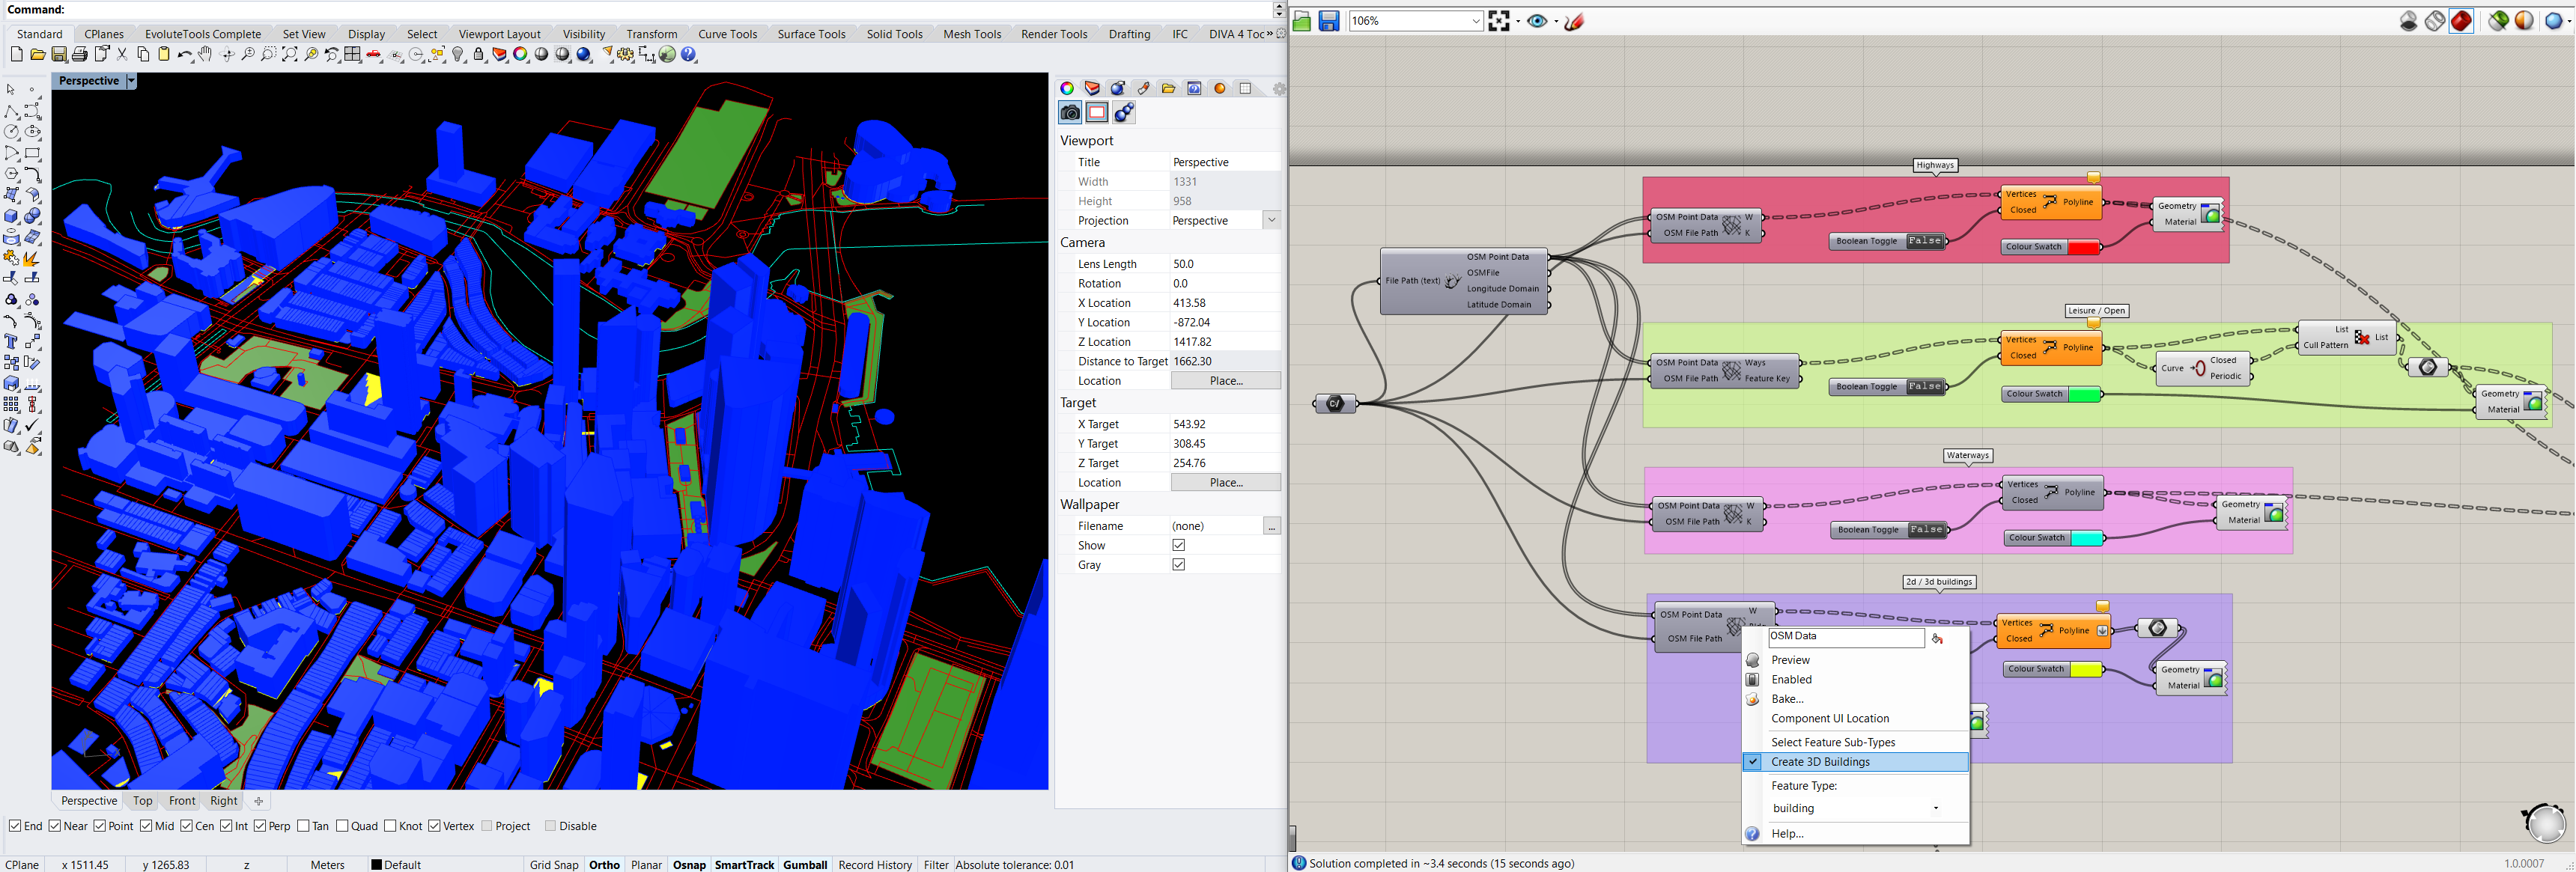Toggle the Vertex osnap checkbox
Image resolution: width=2576 pixels, height=872 pixels.
click(435, 826)
